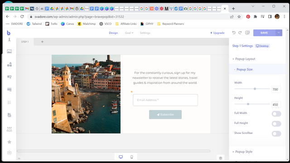Screen dimensions: 290x163
Task: Bookmark this page with the star icon
Action: click(239, 17)
